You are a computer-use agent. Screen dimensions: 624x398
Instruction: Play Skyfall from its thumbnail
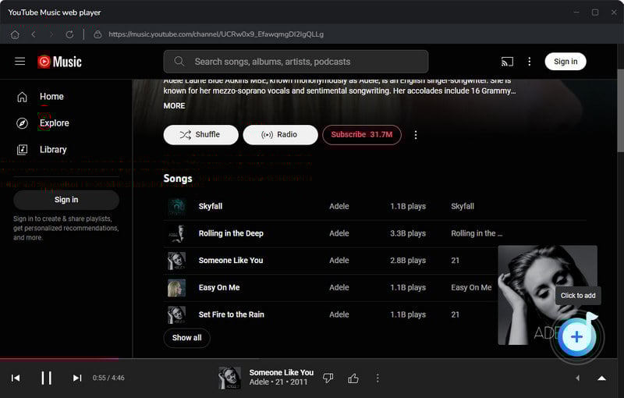pos(176,207)
